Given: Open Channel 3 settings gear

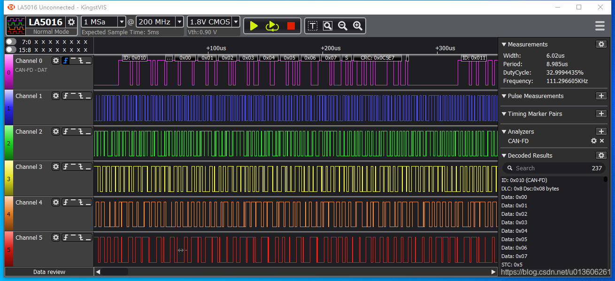Looking at the screenshot, I should pyautogui.click(x=56, y=167).
